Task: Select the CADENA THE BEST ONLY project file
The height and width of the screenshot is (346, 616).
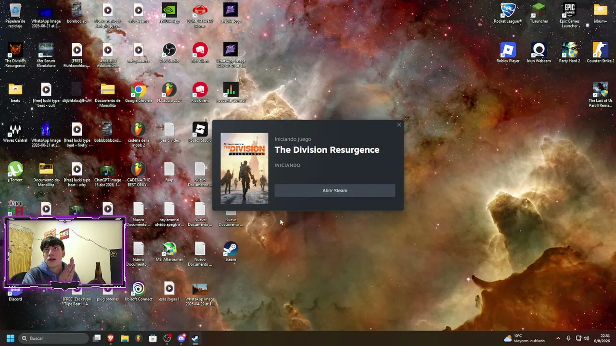Action: pos(139,174)
